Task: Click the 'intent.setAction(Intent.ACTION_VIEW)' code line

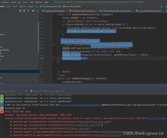Action: (x=91, y=52)
